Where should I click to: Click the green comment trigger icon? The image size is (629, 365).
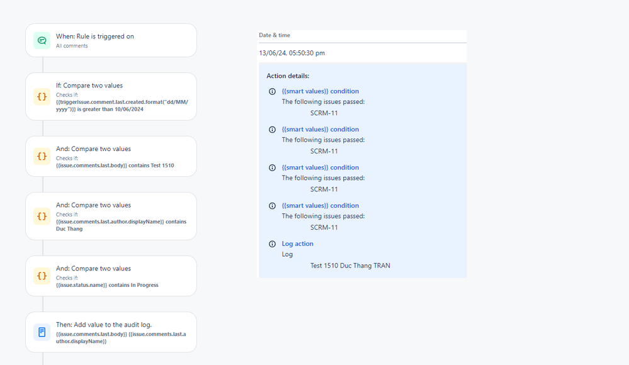pos(42,40)
